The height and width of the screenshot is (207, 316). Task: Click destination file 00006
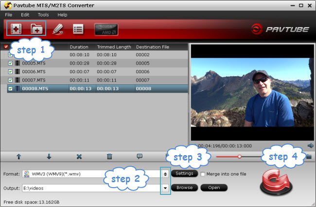click(142, 72)
